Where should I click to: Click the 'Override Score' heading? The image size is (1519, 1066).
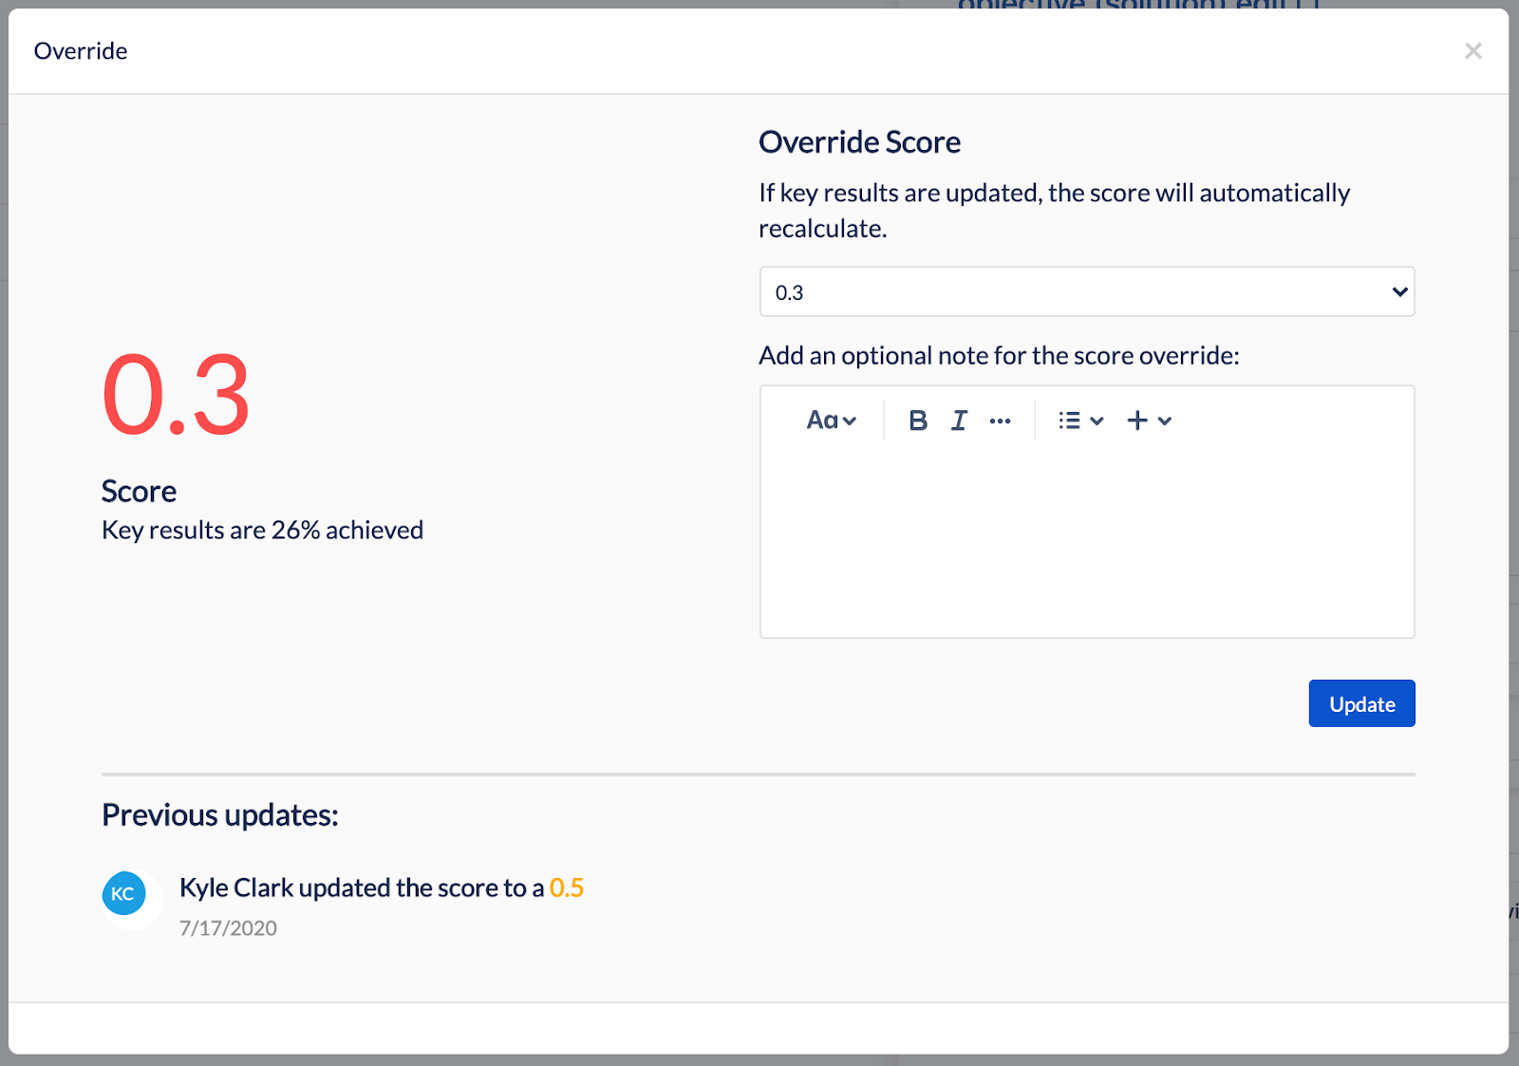coord(859,142)
